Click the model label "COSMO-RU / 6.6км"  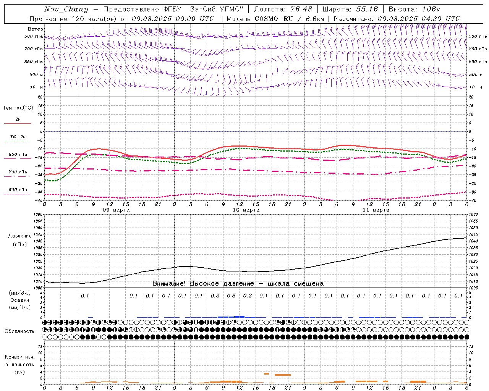coord(289,19)
